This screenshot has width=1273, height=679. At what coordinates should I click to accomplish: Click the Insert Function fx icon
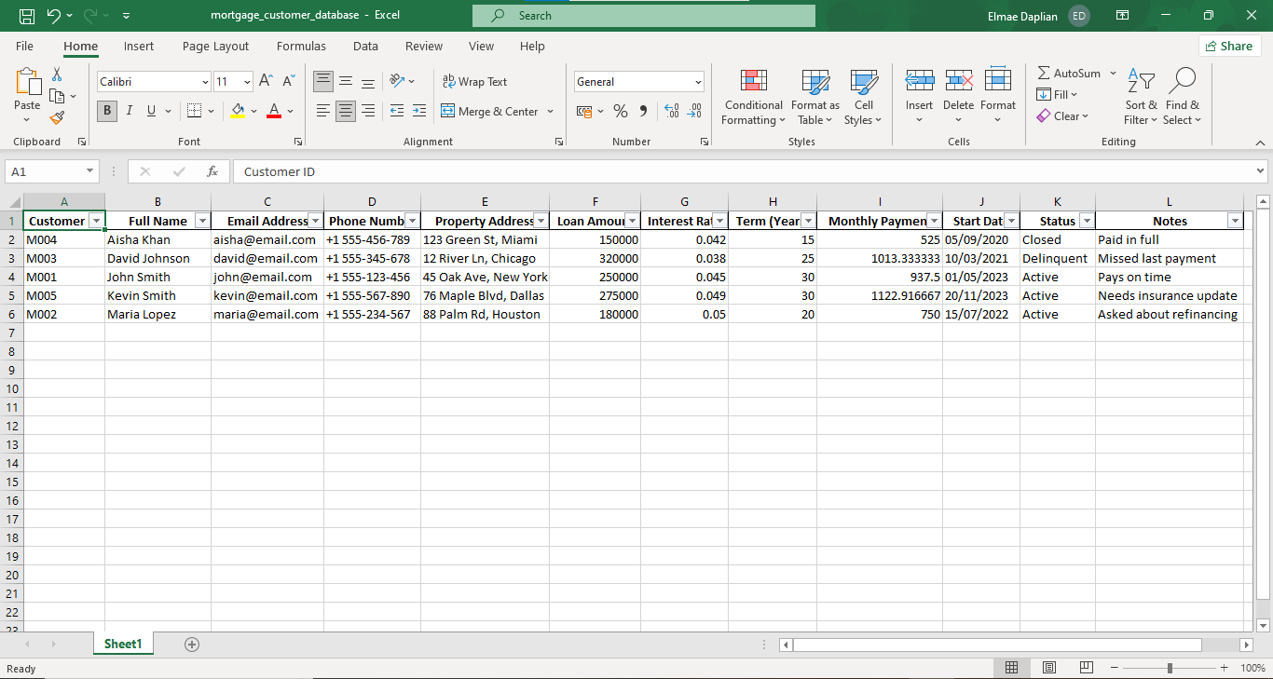coord(212,171)
